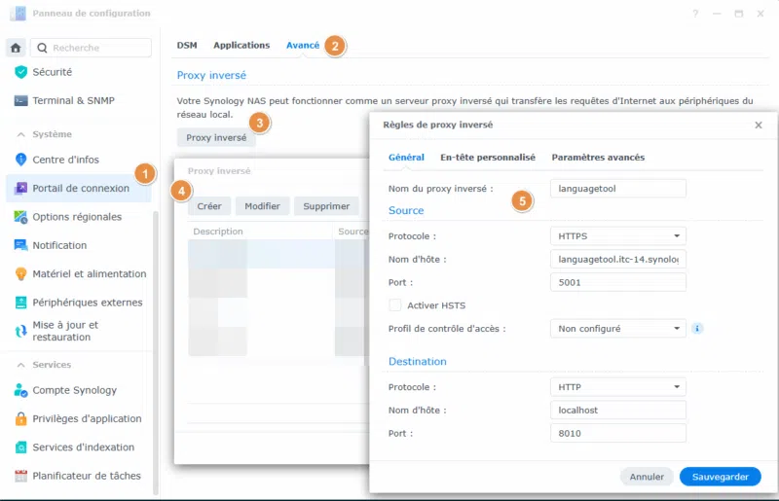Click the Source column header
779x501 pixels.
(x=352, y=232)
